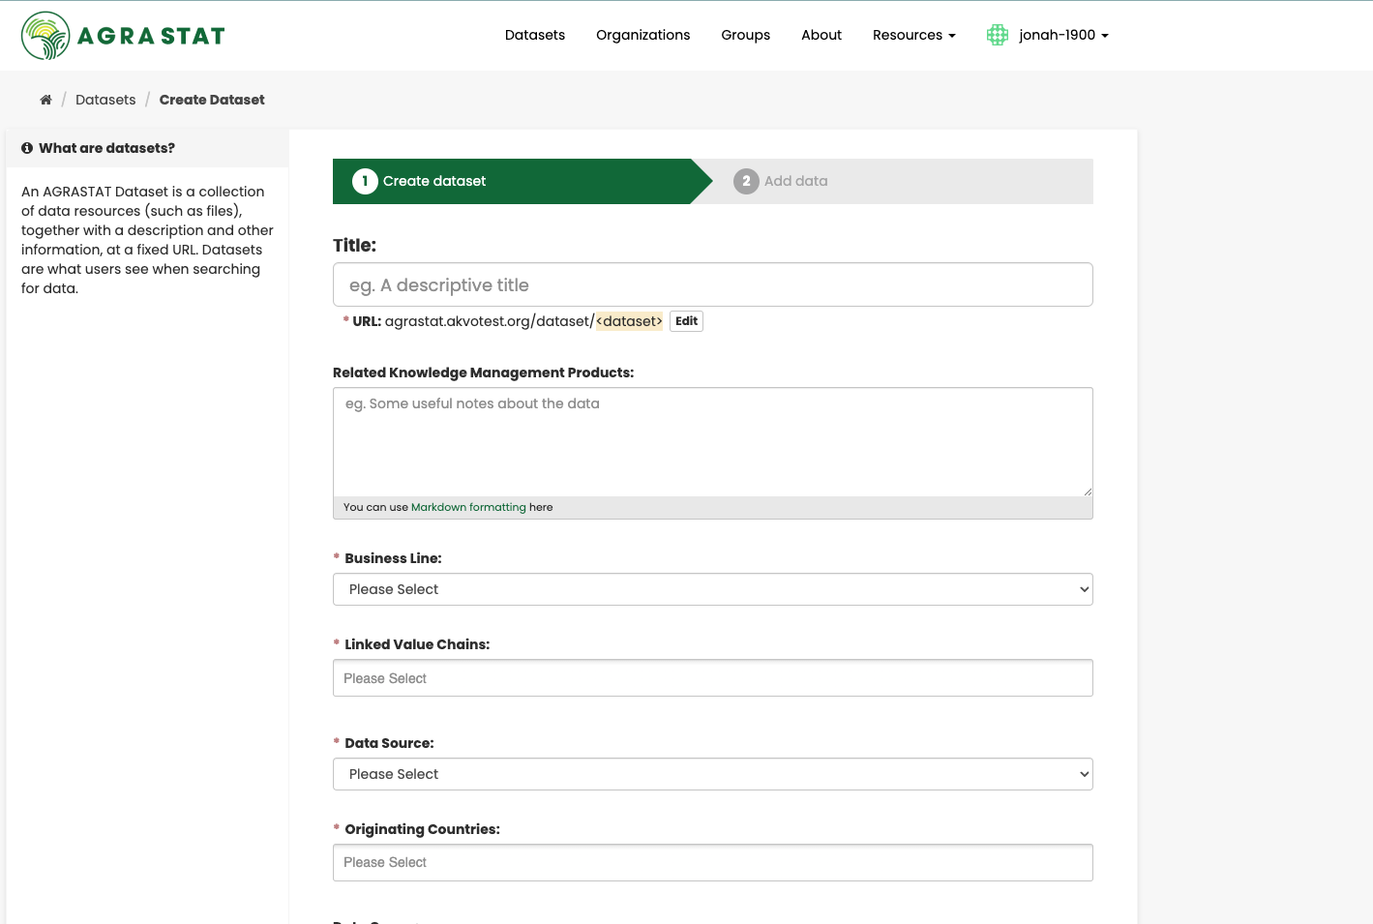
Task: Click the AGRASTAT logo
Action: coord(123,36)
